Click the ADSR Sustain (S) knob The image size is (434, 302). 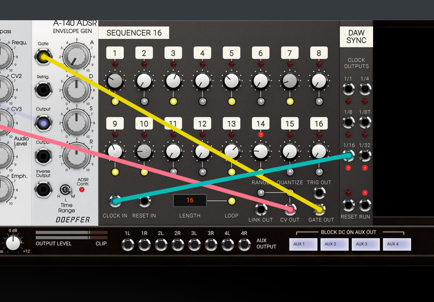tap(76, 123)
